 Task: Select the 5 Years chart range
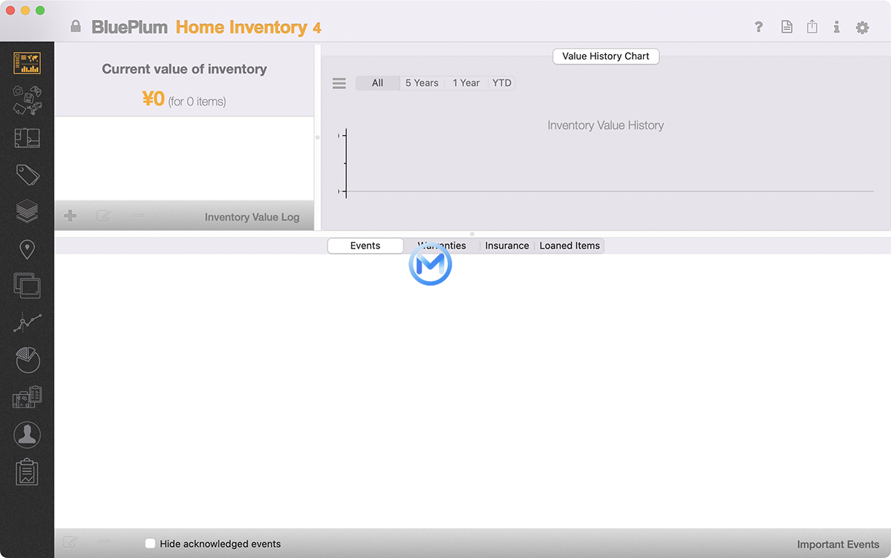tap(422, 83)
